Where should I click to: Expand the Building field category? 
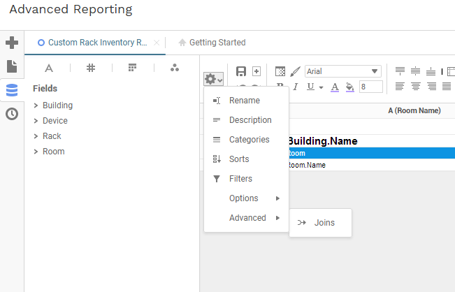[36, 105]
